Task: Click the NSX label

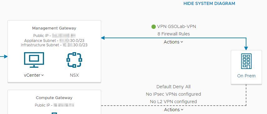Action: coord(74,75)
